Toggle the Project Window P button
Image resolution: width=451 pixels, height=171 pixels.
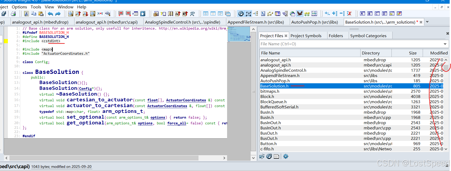click(x=241, y=14)
